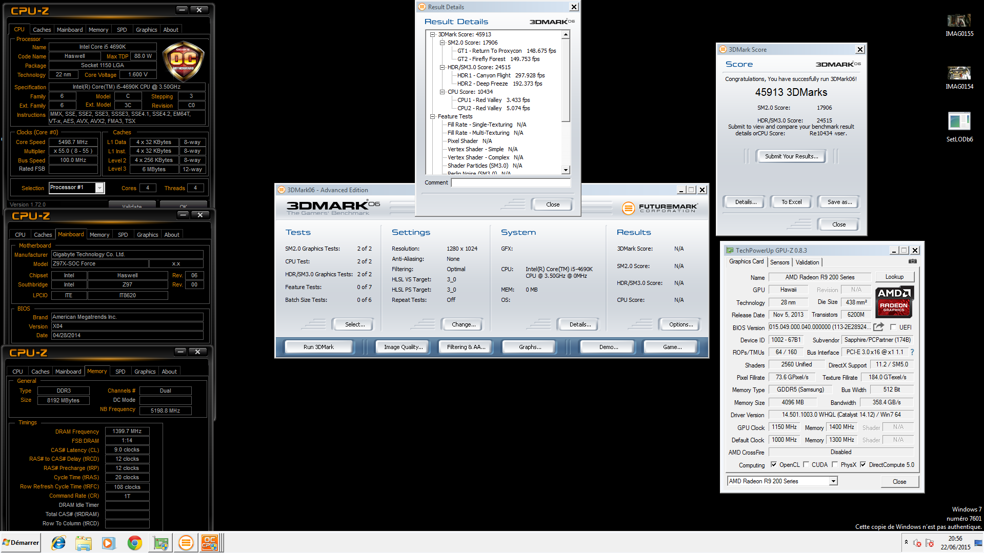Open Validation tab in GPU-Z
Viewport: 984px width, 553px height.
(x=807, y=262)
